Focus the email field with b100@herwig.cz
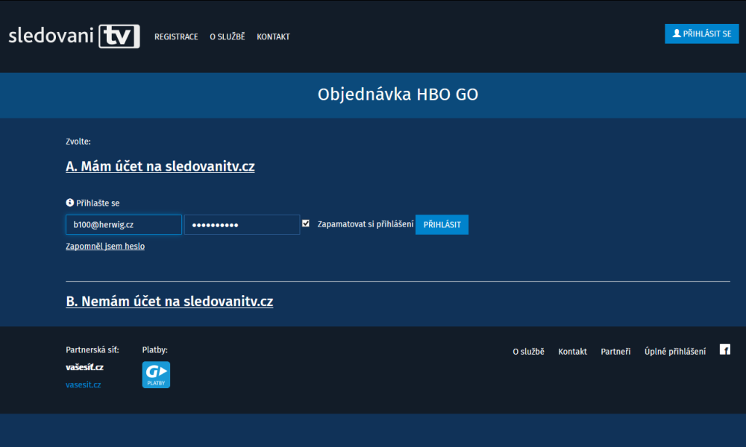746x447 pixels. pyautogui.click(x=124, y=225)
